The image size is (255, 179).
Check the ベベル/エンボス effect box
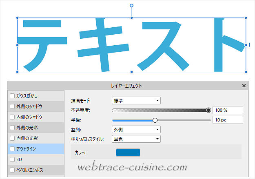12,170
